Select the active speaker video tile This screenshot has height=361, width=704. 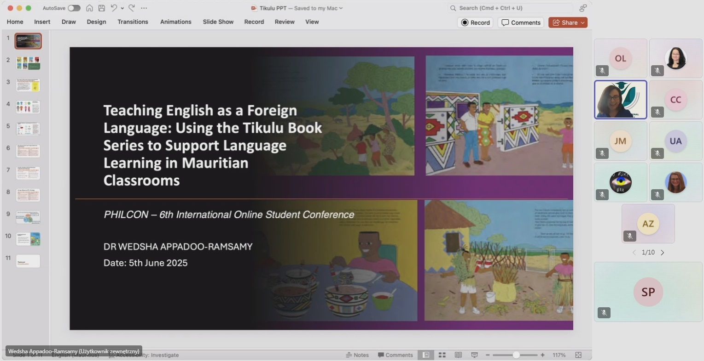pyautogui.click(x=621, y=100)
